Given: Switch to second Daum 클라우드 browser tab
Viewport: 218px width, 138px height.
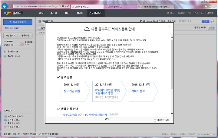Looking at the screenshot, I should tap(120, 7).
